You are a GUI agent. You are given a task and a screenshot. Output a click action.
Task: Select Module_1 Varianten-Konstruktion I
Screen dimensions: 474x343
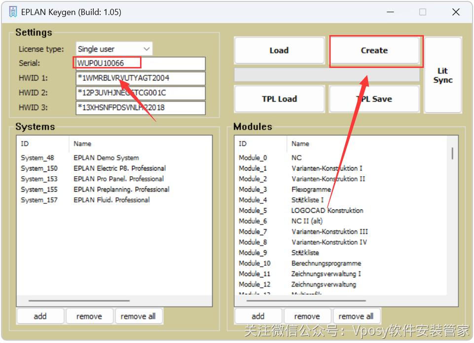340,168
